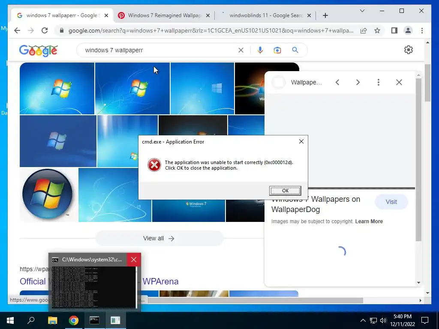Click the forward navigation arrow
The height and width of the screenshot is (329, 439).
(31, 30)
